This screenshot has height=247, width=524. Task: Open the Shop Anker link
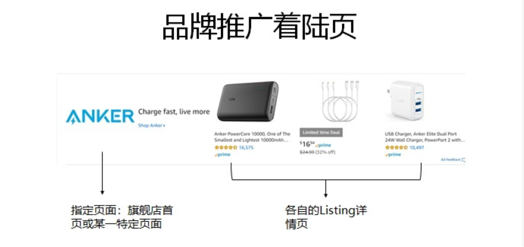click(x=151, y=126)
